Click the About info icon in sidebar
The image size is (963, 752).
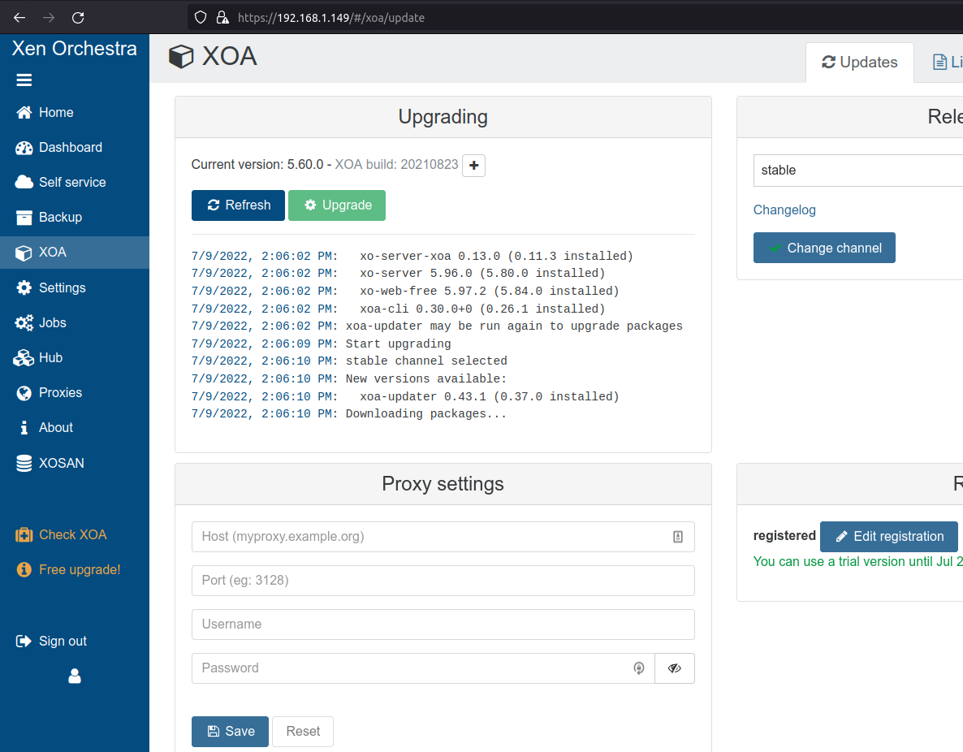tap(24, 428)
